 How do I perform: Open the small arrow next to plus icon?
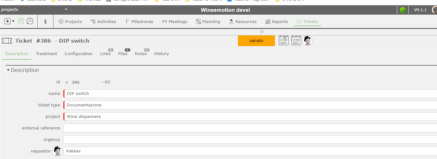13,21
